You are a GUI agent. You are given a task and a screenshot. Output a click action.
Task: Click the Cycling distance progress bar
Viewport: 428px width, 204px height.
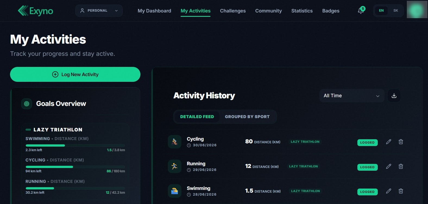coord(75,167)
